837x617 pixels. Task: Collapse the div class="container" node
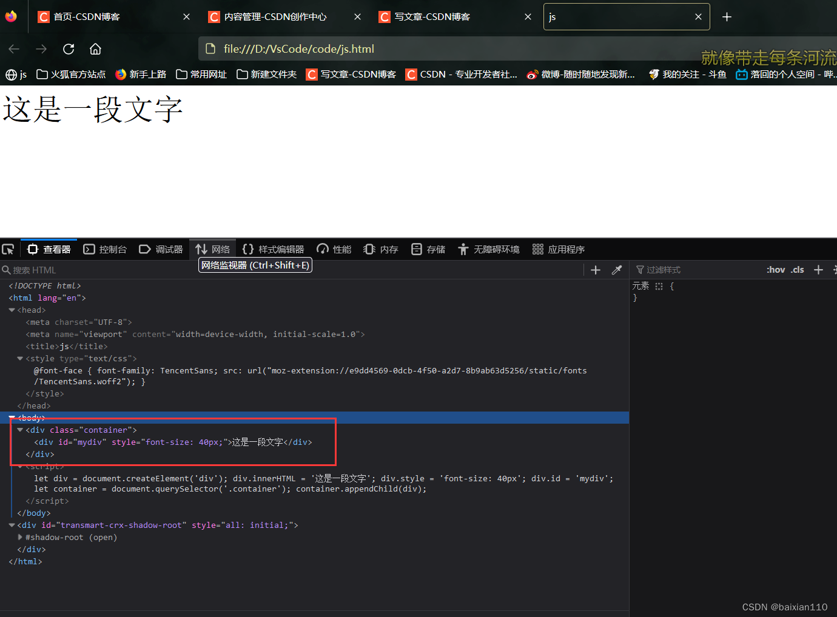tap(20, 430)
